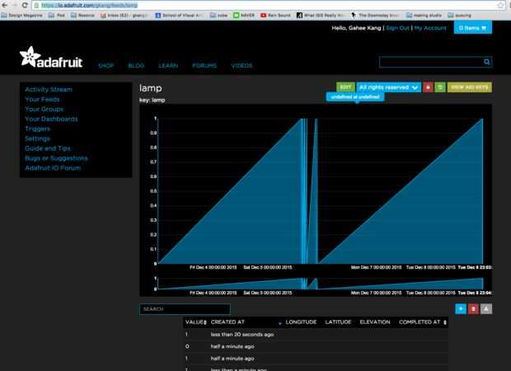Click the main lamp feed chart area

point(320,190)
